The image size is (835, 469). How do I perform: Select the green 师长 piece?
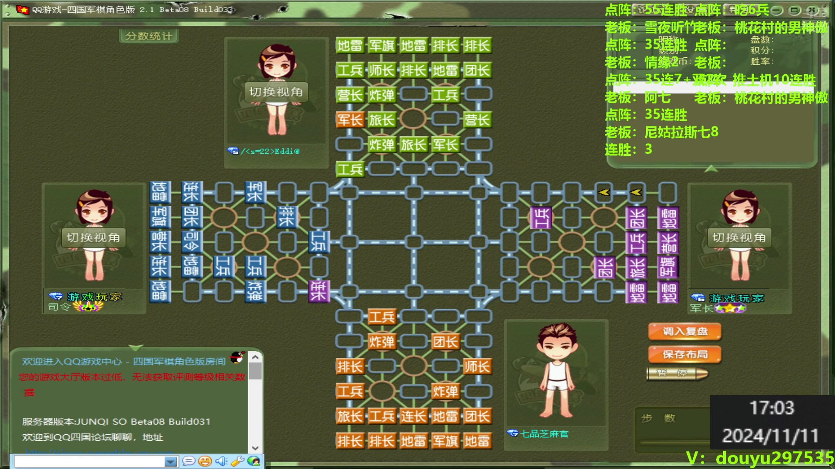point(381,70)
